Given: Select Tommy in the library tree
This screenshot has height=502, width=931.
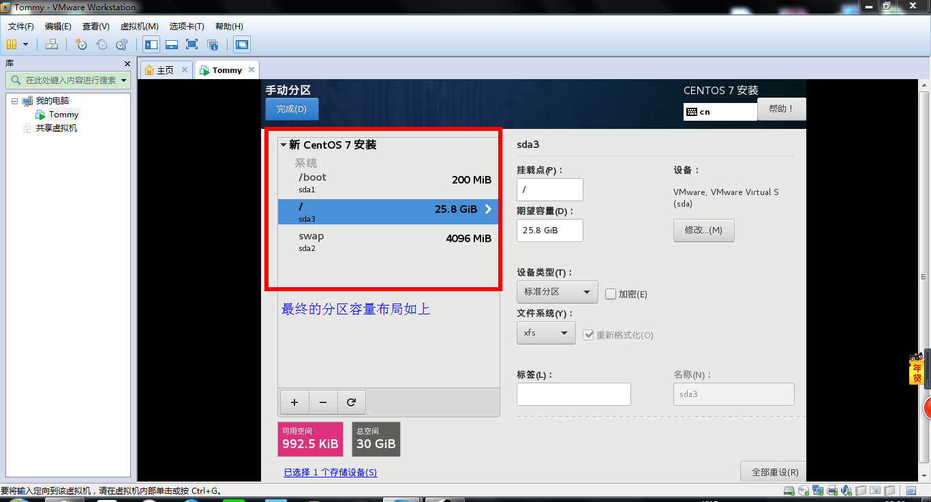Looking at the screenshot, I should tap(63, 115).
